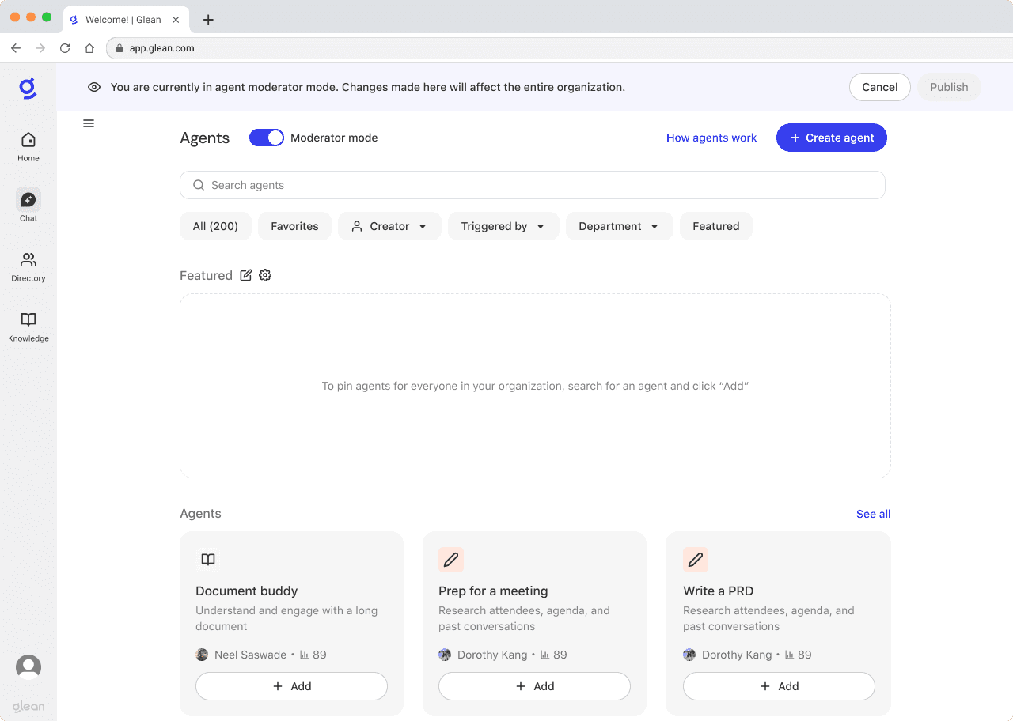Toggle the hamburger menu icon
Viewport: 1013px width, 721px height.
(89, 123)
